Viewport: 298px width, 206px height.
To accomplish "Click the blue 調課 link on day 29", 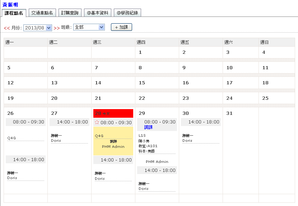I will tap(148, 127).
